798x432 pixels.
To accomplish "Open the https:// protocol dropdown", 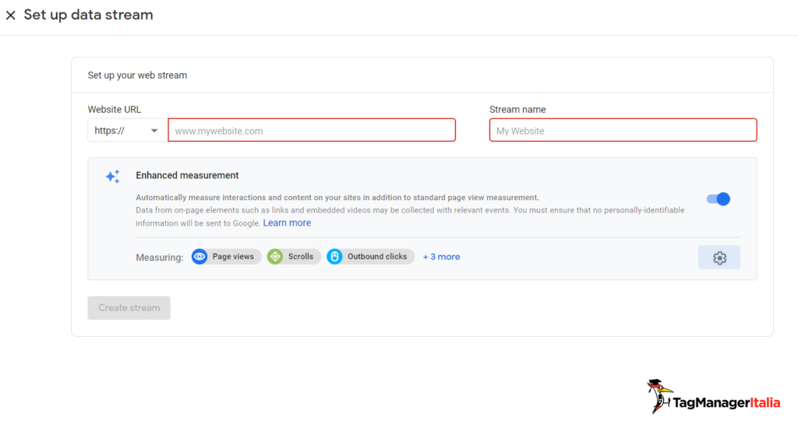I will coord(127,131).
